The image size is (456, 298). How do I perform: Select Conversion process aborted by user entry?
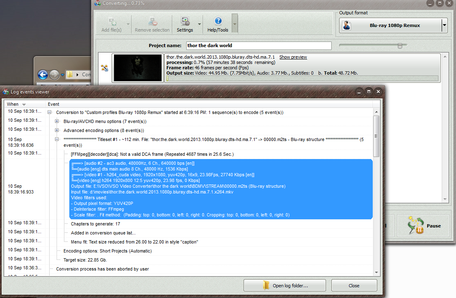point(103,269)
